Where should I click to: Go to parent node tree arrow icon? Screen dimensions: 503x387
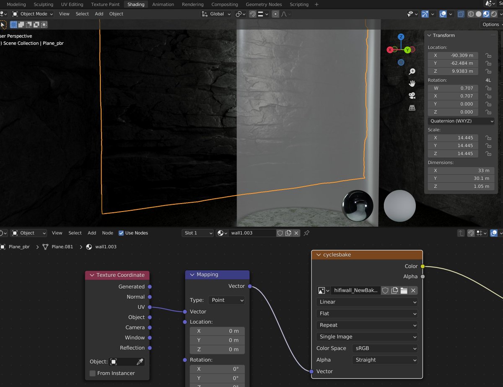(x=461, y=233)
